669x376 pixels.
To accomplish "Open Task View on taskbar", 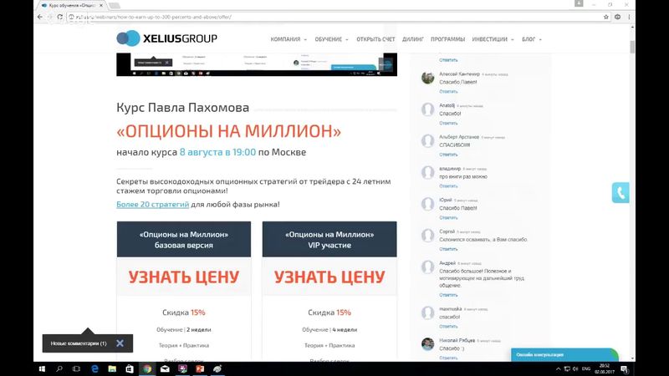I will [76, 368].
